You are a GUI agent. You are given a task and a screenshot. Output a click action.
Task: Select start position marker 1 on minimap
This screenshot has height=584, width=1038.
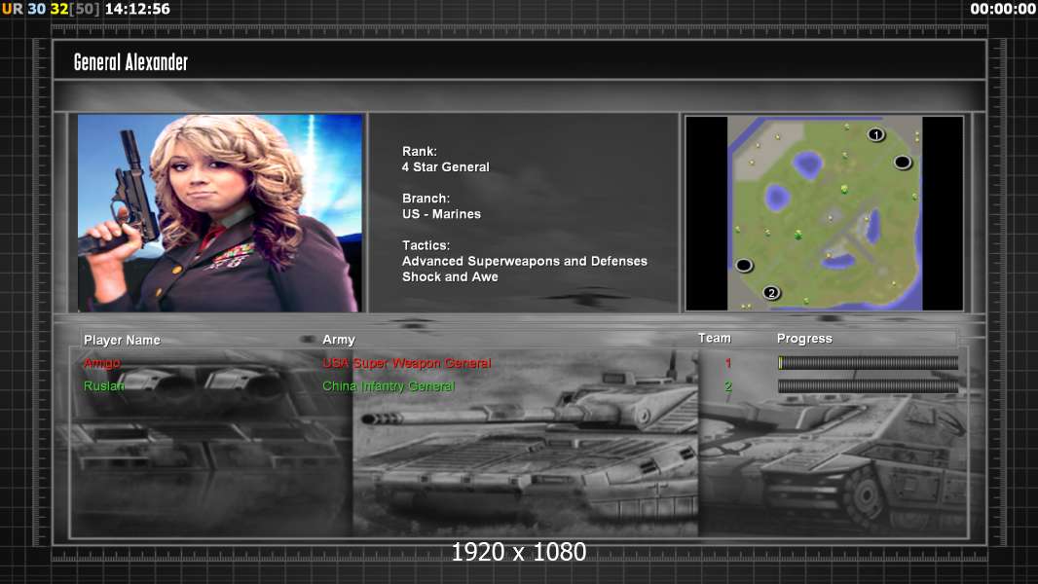(875, 135)
